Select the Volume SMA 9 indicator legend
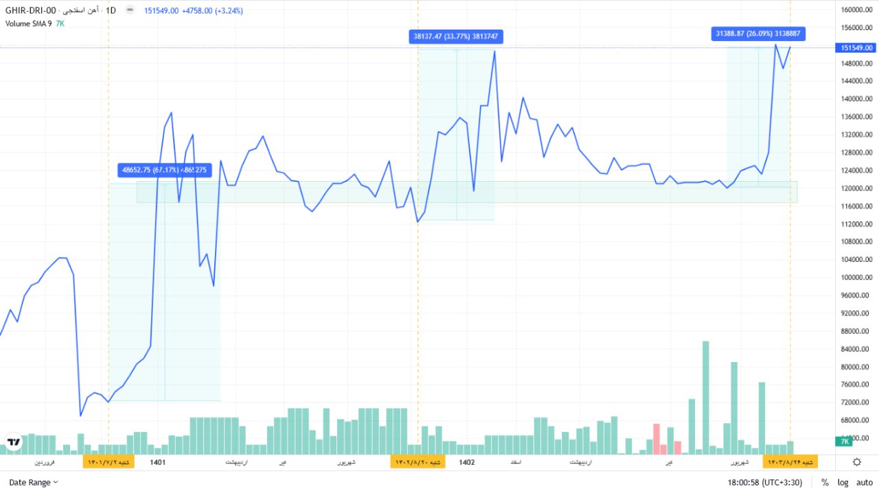The image size is (879, 493). click(28, 23)
